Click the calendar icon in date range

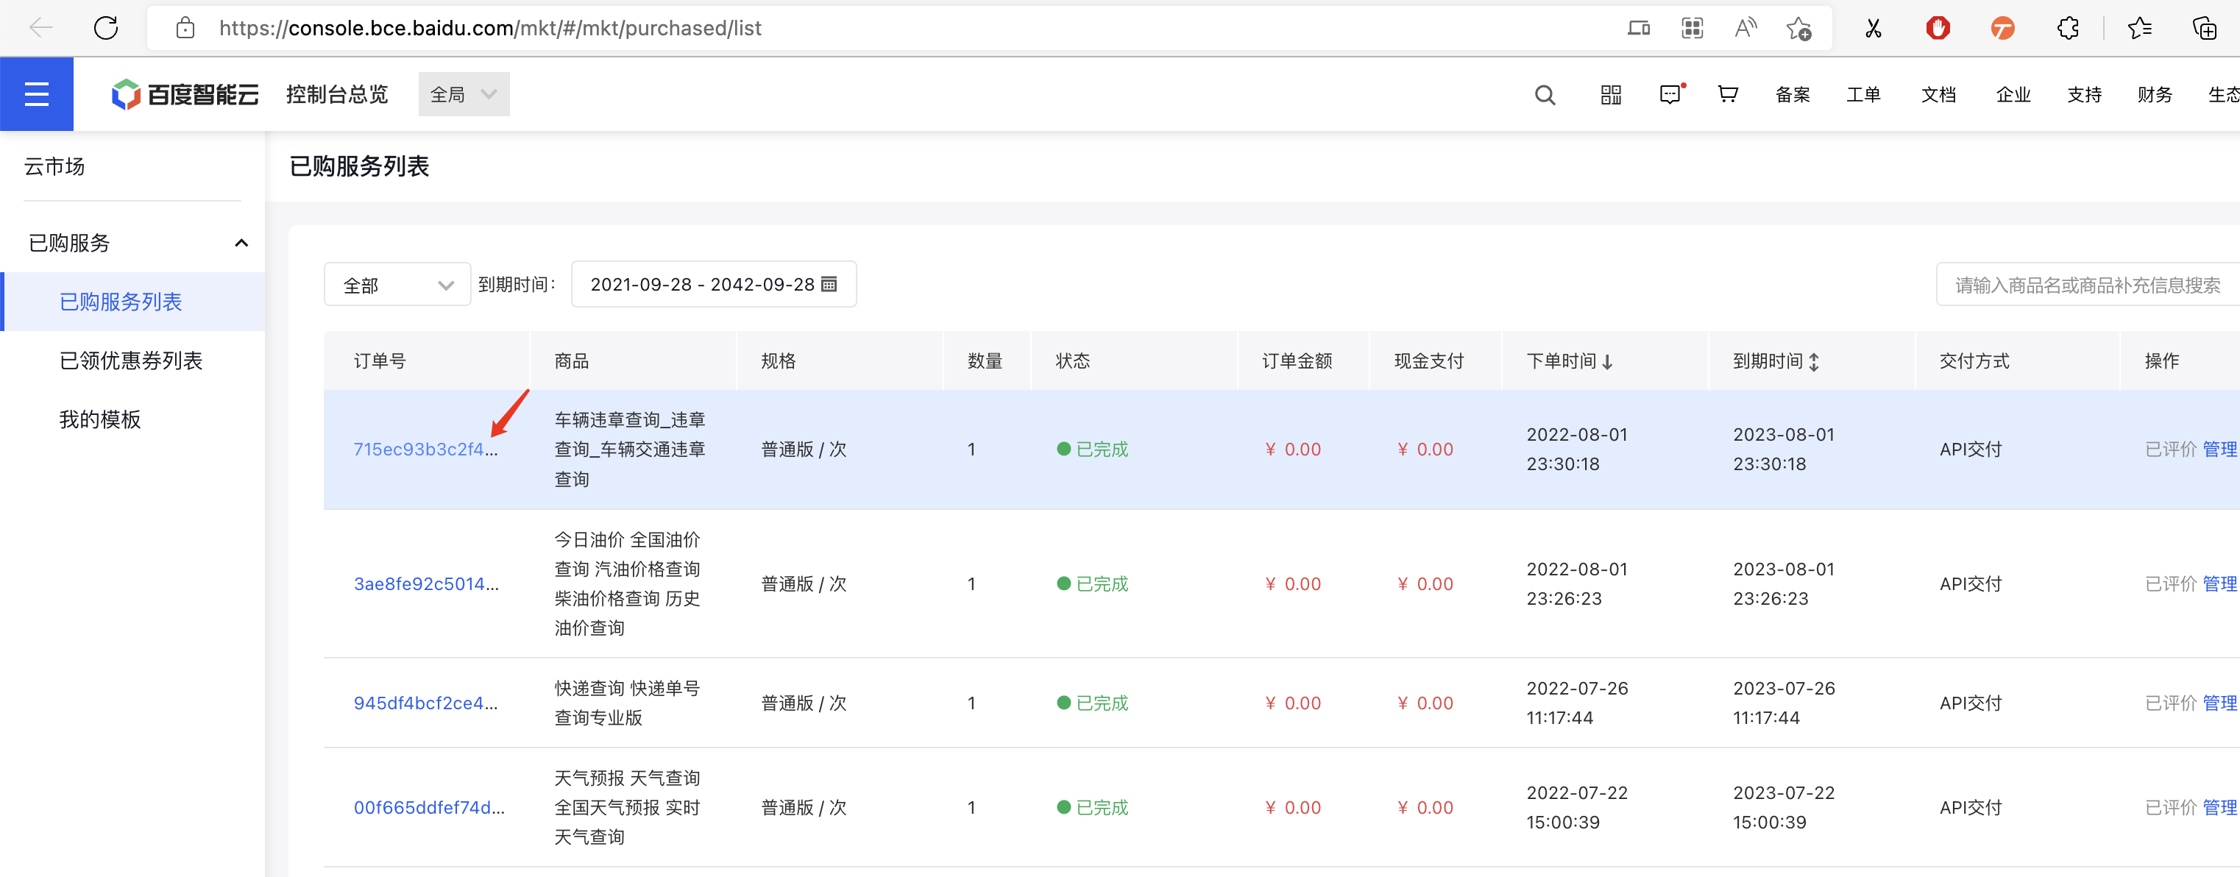829,284
